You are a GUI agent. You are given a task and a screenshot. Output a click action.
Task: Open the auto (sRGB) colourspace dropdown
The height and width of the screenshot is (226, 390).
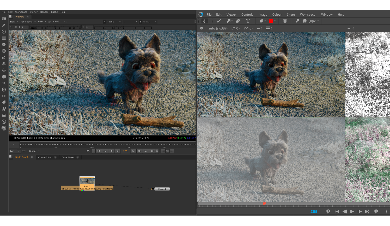[x=218, y=28]
